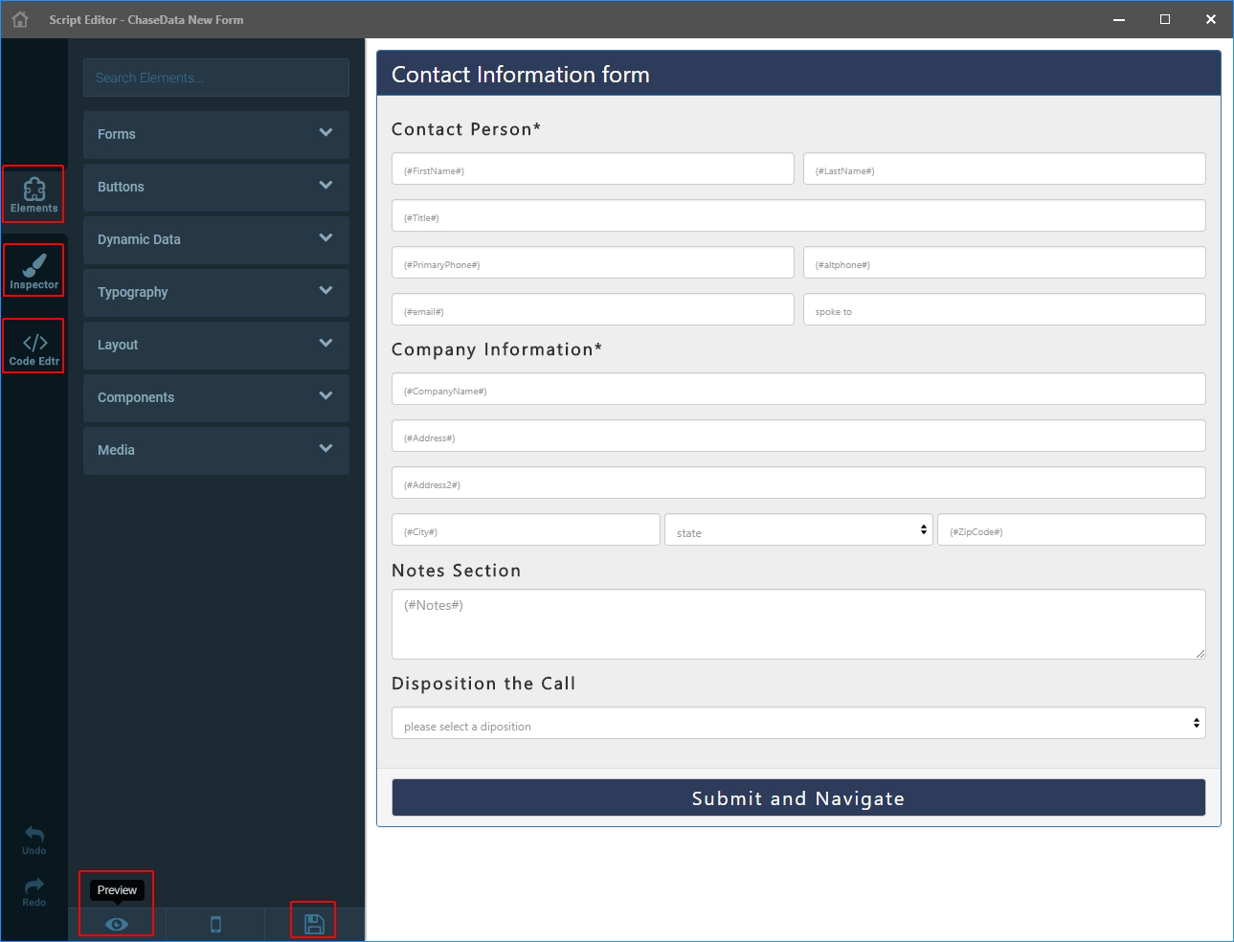Screen dimensions: 1234x942
Task: Select the Inspector tool
Action: point(33,270)
